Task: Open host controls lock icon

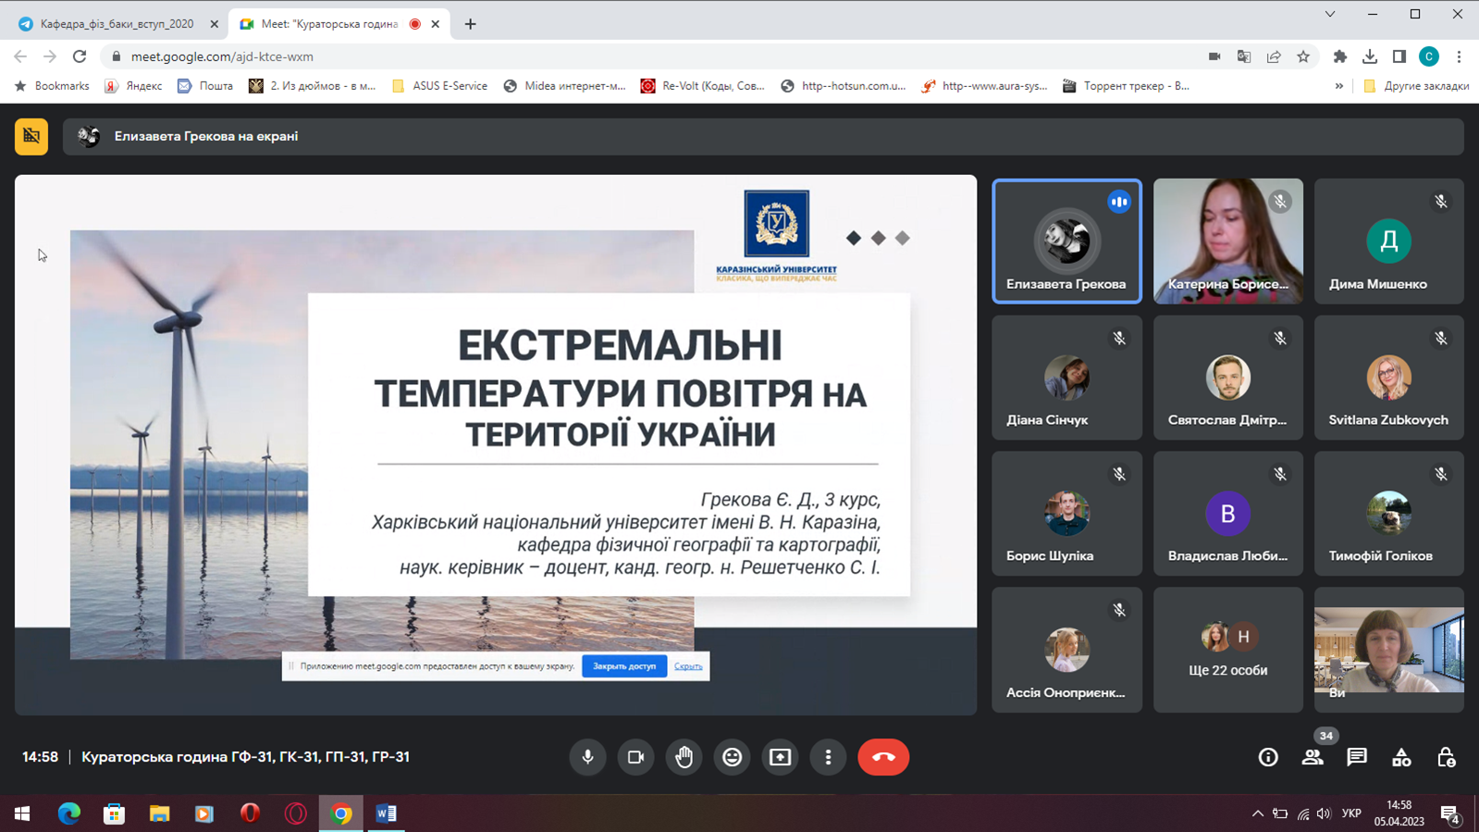Action: click(1446, 757)
